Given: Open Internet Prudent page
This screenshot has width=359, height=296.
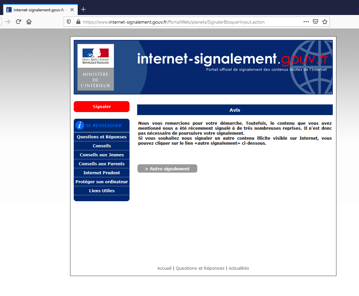Looking at the screenshot, I should pyautogui.click(x=102, y=173).
